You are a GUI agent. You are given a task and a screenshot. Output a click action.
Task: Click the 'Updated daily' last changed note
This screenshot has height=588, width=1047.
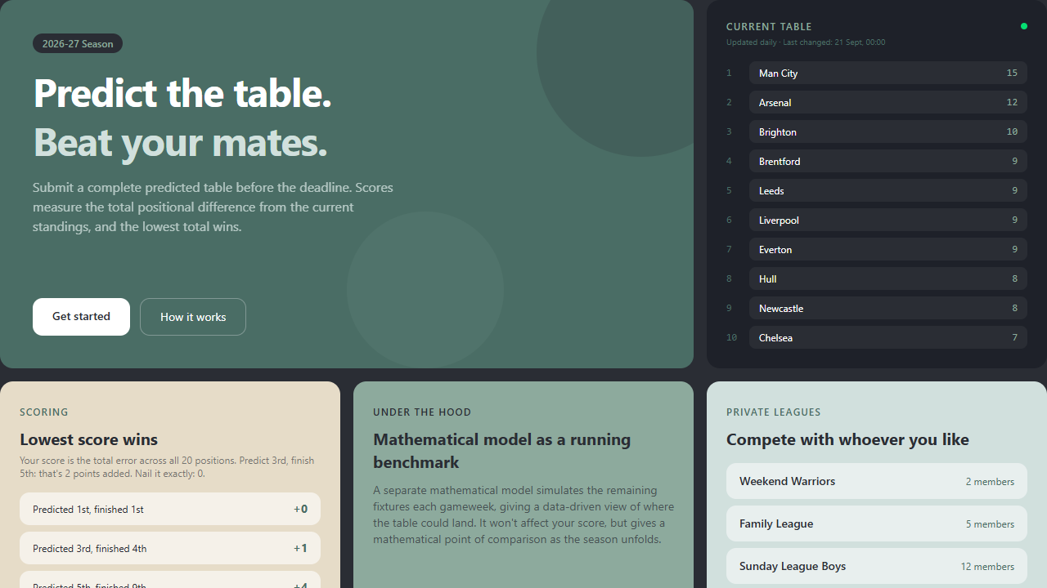pos(806,42)
